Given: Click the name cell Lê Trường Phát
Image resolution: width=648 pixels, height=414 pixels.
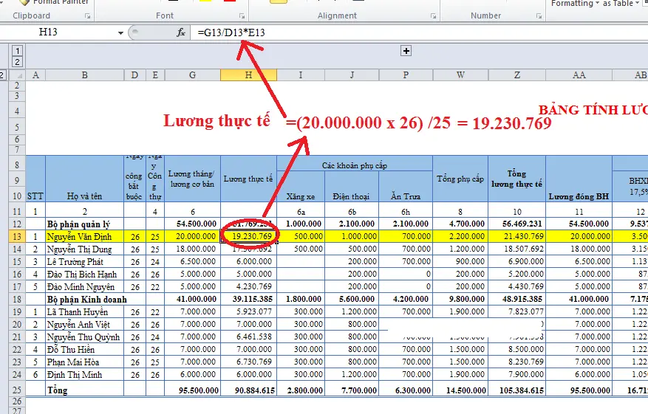Looking at the screenshot, I should (85, 262).
